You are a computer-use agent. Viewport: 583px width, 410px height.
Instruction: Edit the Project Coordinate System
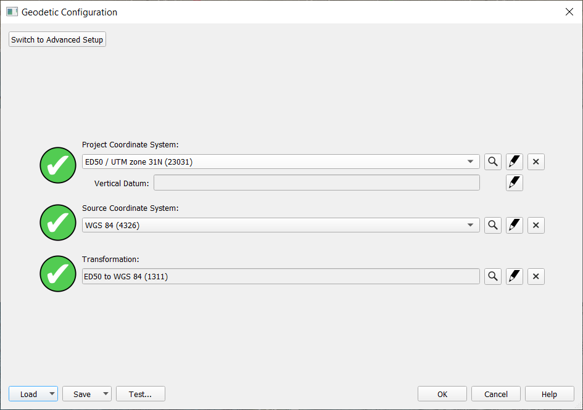(x=514, y=162)
